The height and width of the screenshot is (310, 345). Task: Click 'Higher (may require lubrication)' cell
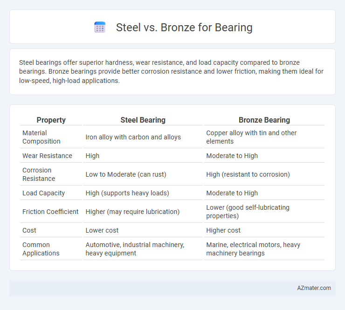(132, 212)
